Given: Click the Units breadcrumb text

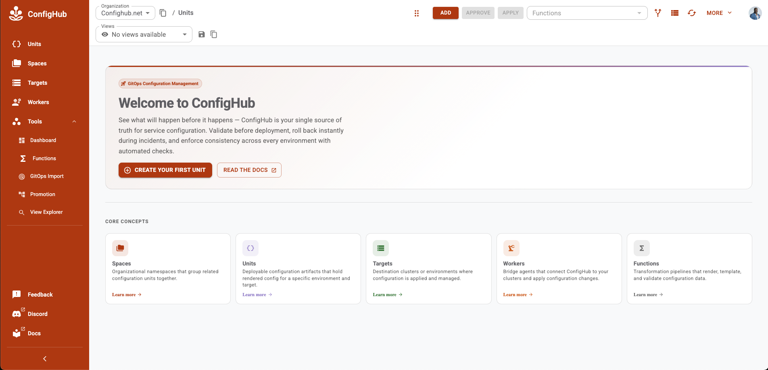Looking at the screenshot, I should click(x=186, y=13).
